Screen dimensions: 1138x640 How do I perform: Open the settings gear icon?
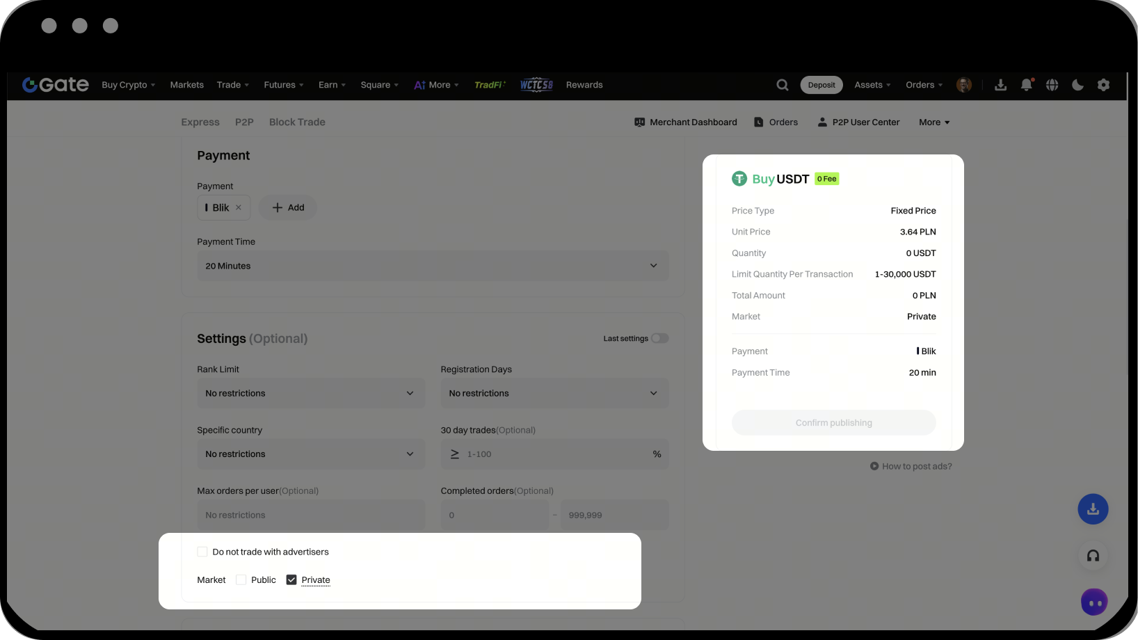click(x=1103, y=85)
